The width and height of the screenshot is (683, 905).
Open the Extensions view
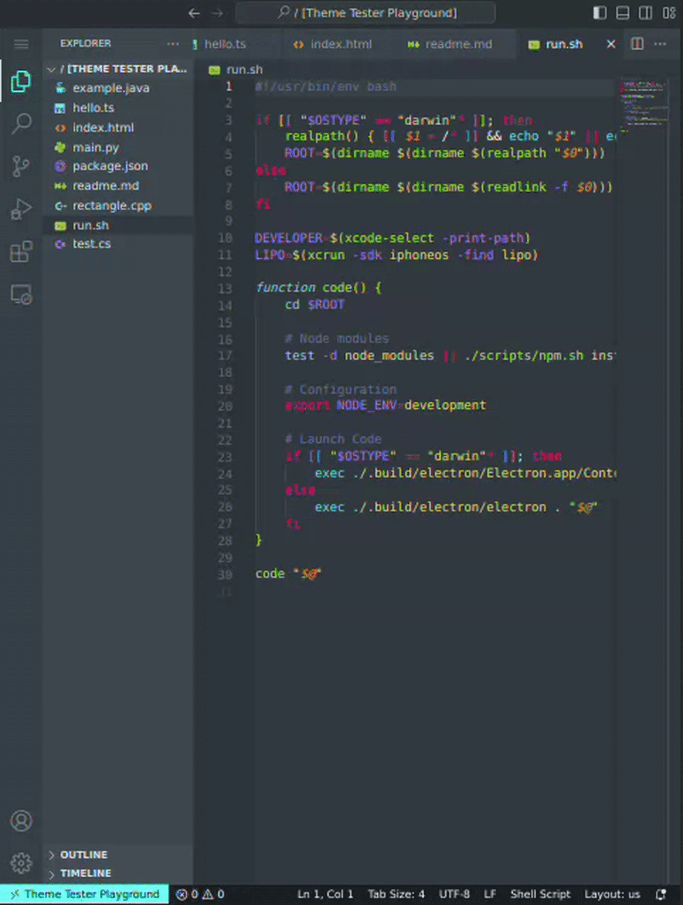click(21, 251)
